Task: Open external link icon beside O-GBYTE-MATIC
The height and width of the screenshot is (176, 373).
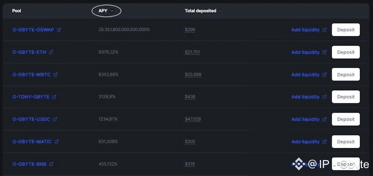Action: pyautogui.click(x=56, y=142)
